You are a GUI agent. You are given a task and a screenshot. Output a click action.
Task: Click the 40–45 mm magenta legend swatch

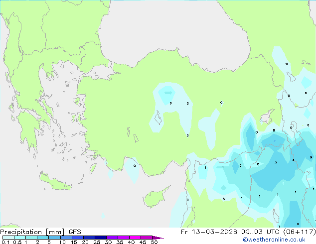coord(135,238)
